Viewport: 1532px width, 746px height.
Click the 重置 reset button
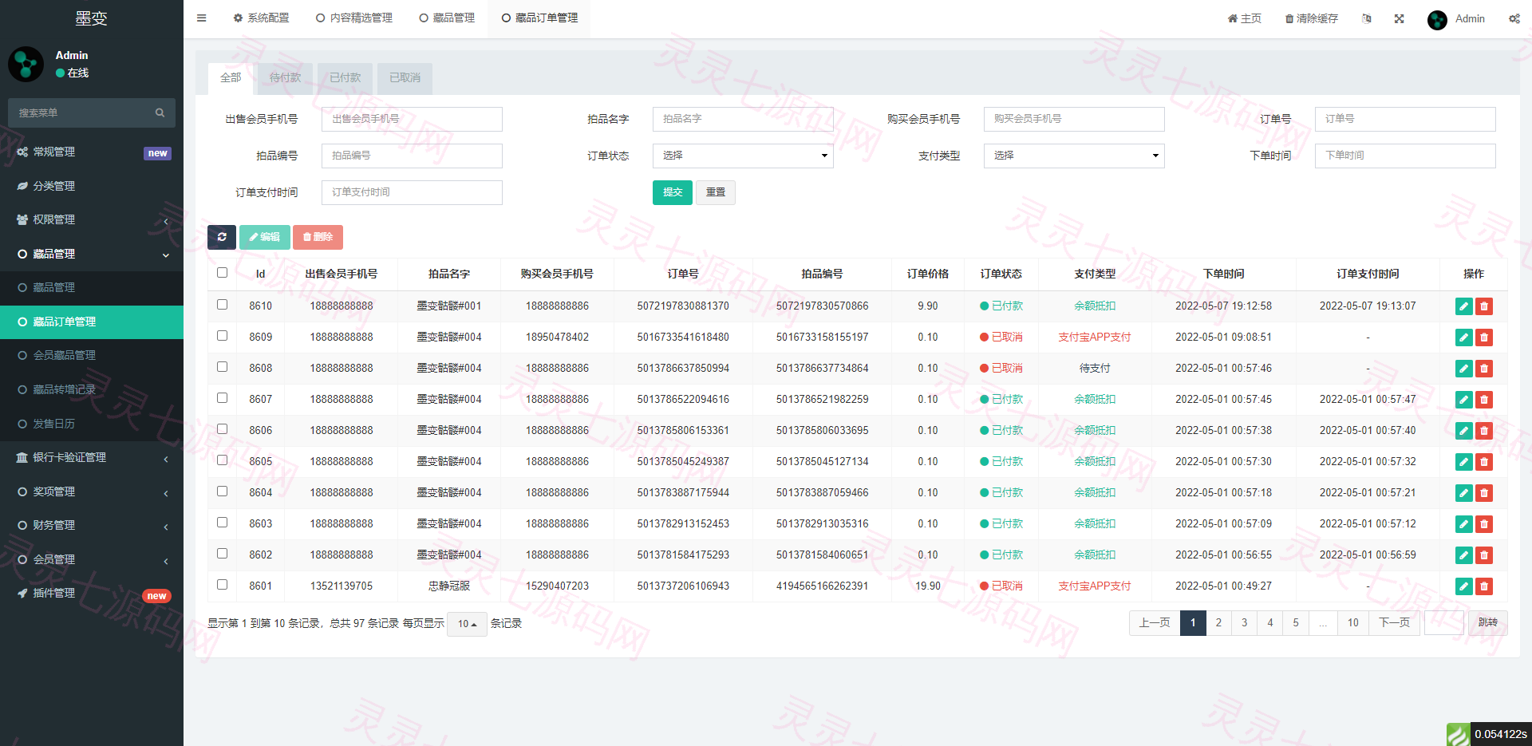point(716,192)
